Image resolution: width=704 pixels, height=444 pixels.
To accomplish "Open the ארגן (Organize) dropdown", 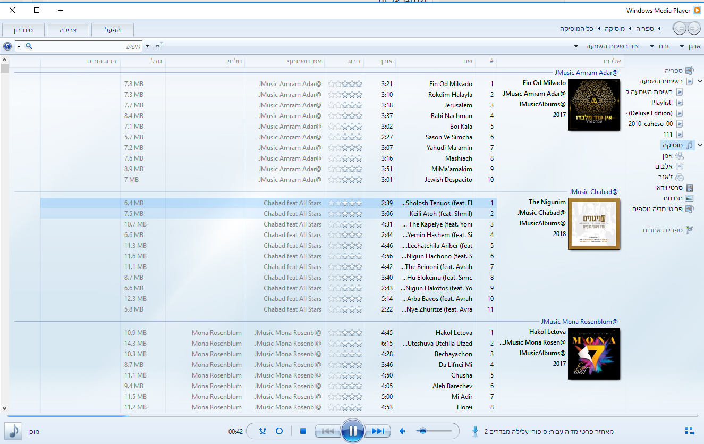I will (x=691, y=46).
